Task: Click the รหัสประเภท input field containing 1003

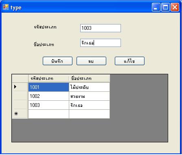Action: pyautogui.click(x=101, y=28)
